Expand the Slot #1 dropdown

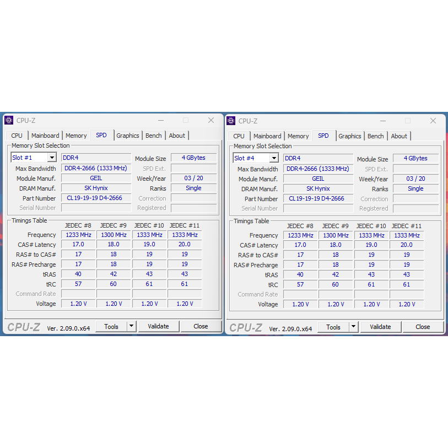tap(52, 158)
